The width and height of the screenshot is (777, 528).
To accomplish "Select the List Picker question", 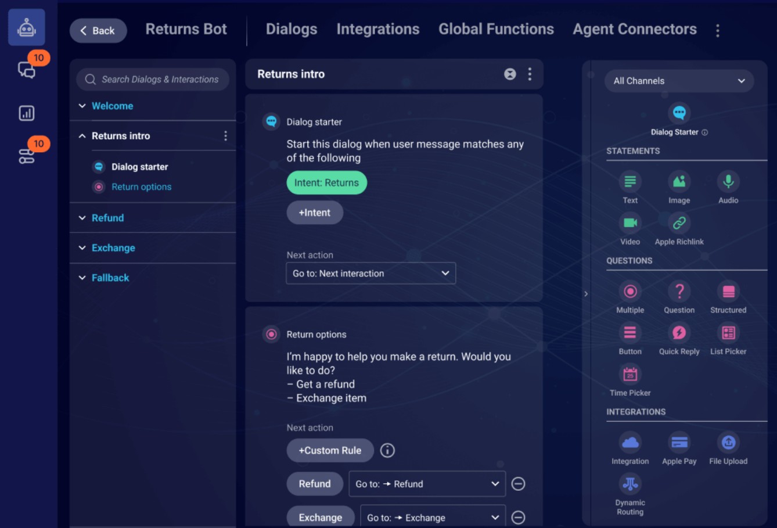I will click(x=728, y=333).
